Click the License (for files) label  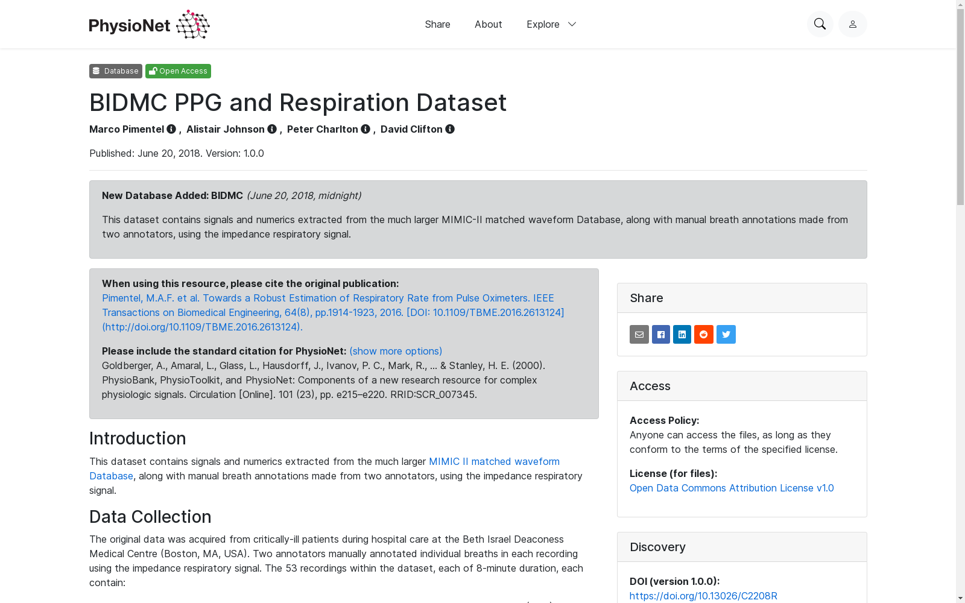673,473
